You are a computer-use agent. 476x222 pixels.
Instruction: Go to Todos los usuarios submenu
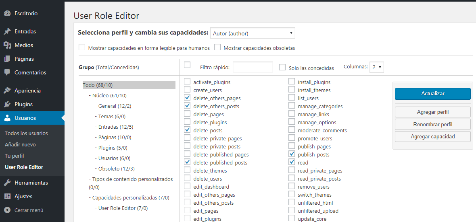click(26, 134)
